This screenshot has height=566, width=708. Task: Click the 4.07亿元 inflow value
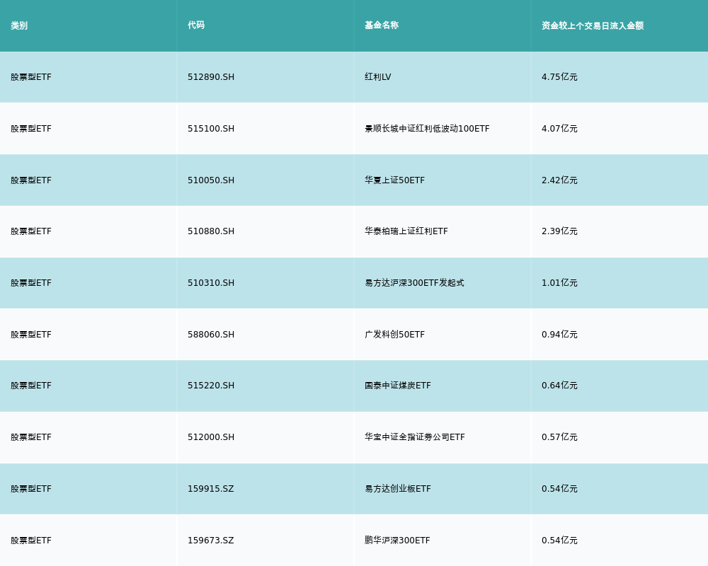[559, 129]
